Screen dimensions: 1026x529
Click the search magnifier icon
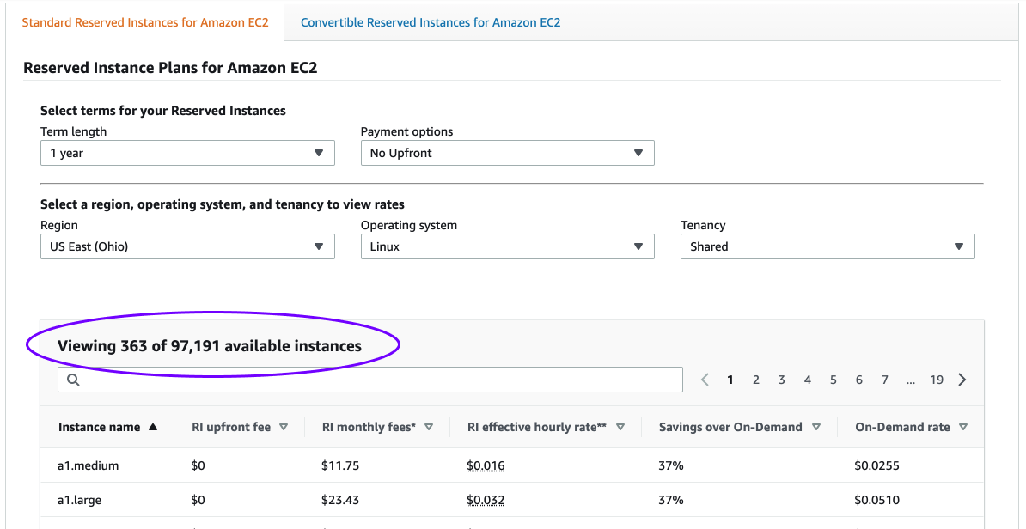(73, 380)
